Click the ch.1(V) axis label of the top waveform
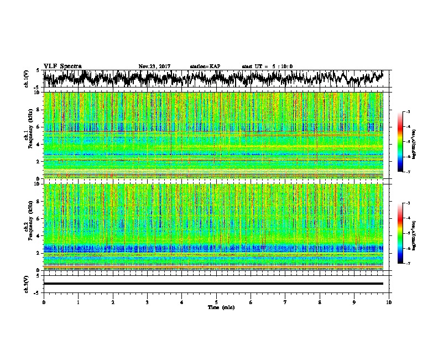Screen dimensions: 438x339 click(x=27, y=79)
